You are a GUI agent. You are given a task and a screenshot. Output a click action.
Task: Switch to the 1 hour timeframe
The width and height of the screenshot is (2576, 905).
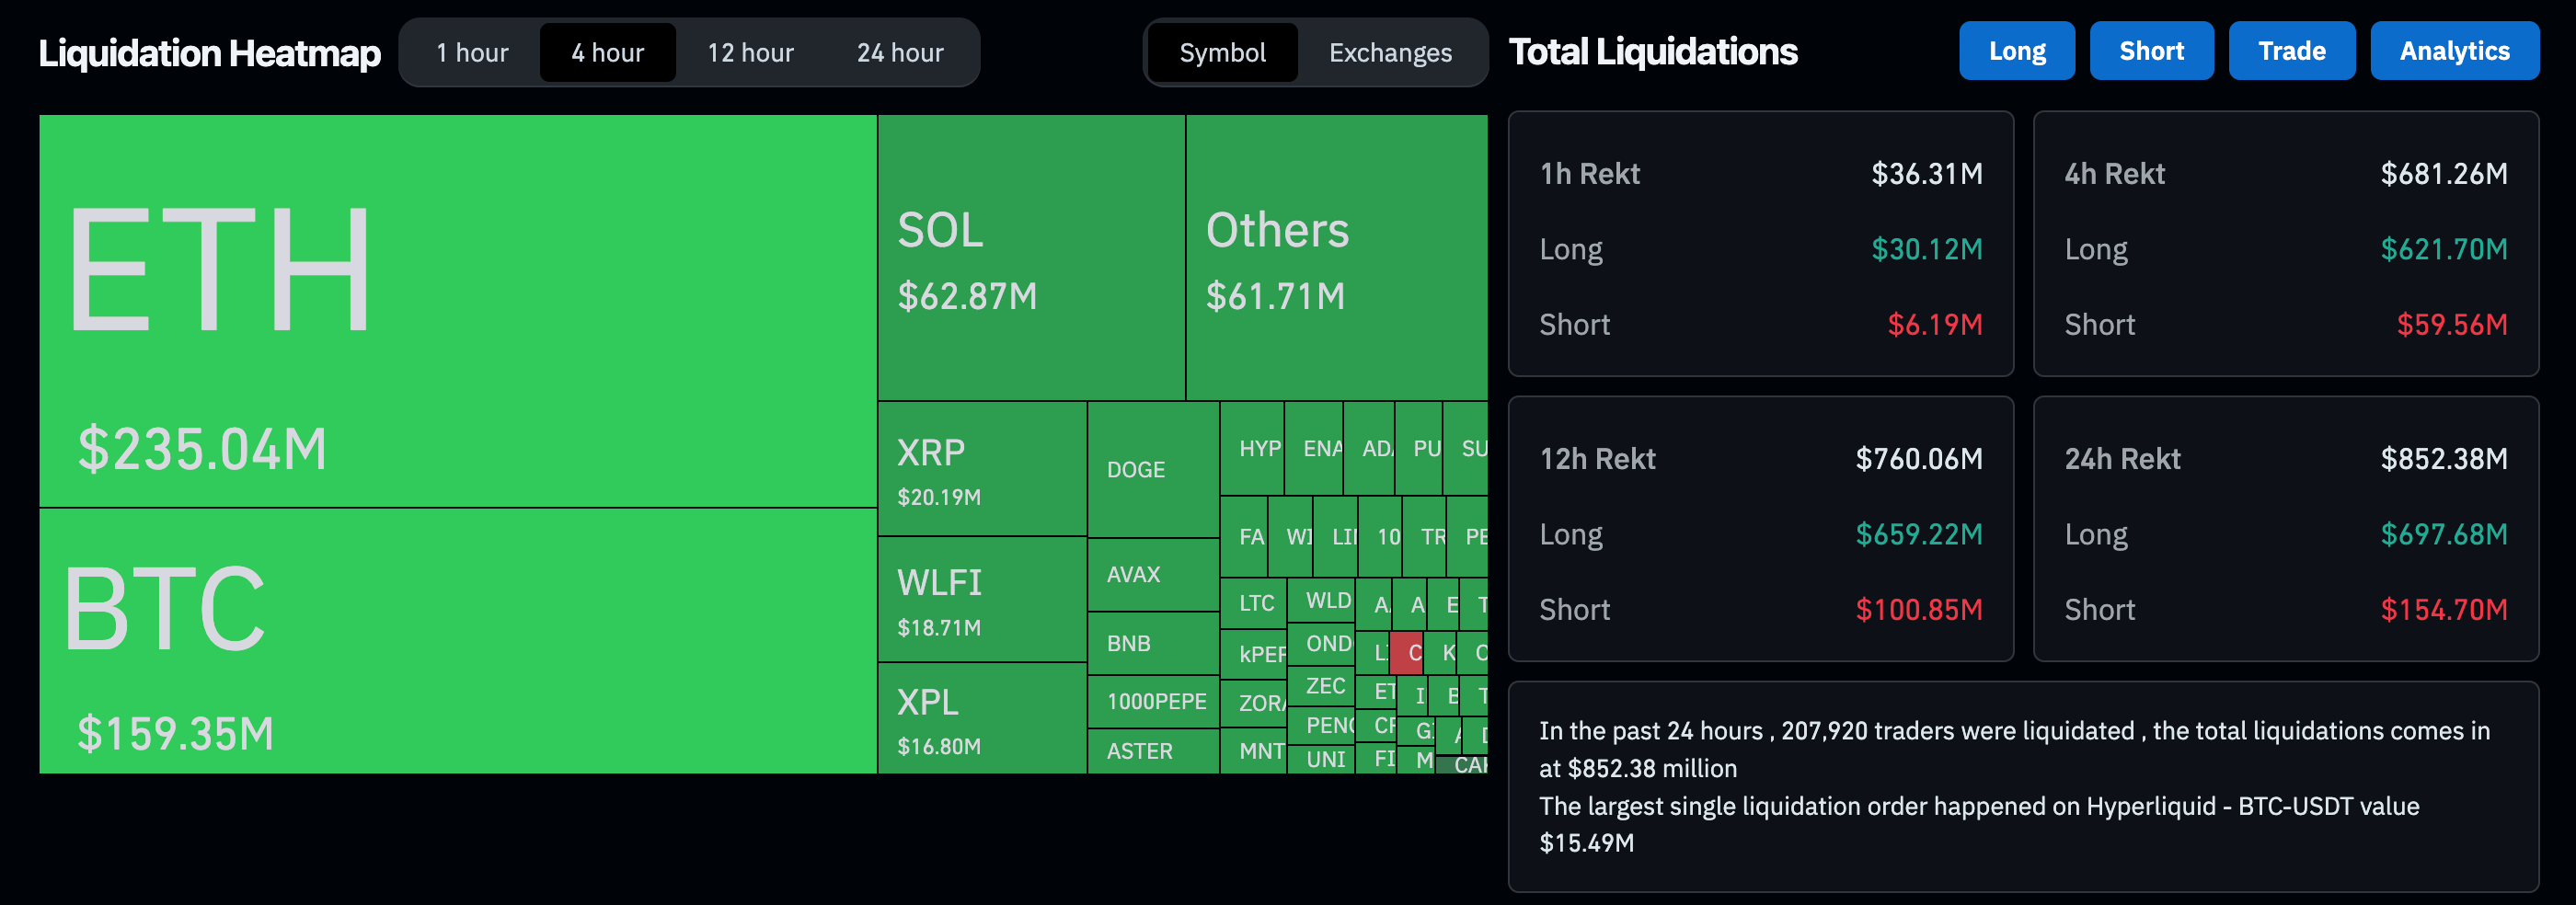pos(470,52)
